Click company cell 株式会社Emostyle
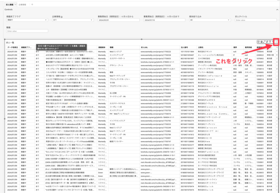280x193 pixels. point(208,86)
